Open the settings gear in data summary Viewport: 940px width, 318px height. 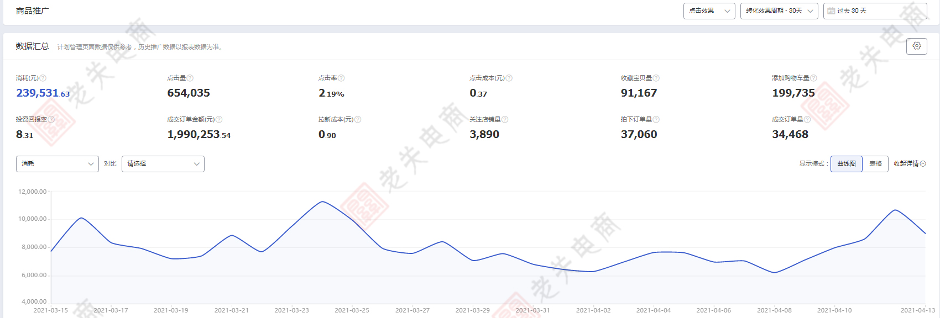point(916,46)
